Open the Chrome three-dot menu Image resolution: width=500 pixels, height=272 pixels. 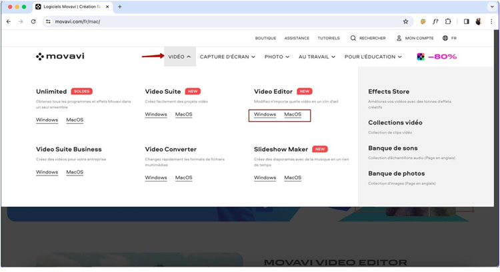[491, 22]
